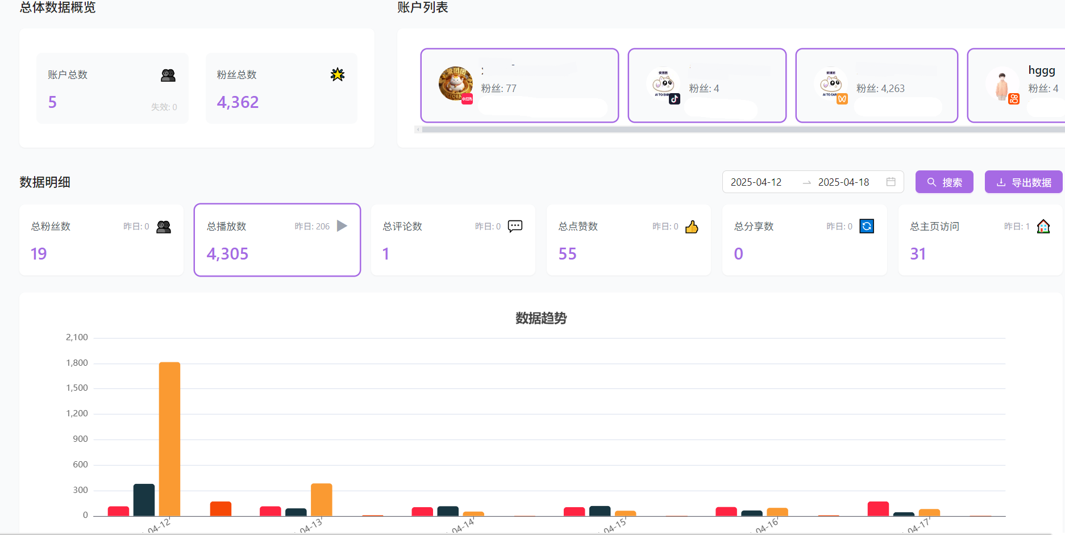Click the WeChat Channels icon on the 4,263-fan account
This screenshot has height=535, width=1065.
(x=843, y=98)
